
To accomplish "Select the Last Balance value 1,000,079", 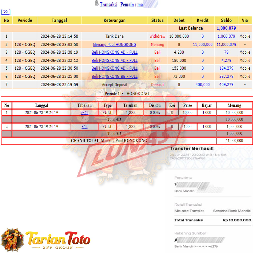I will [226, 28].
